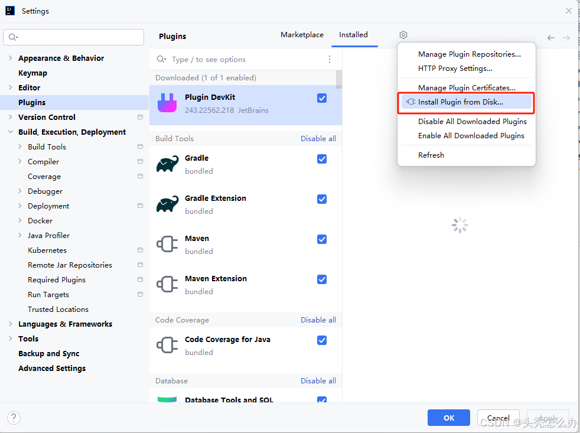Disable the Plugin DevKit checkbox

click(322, 98)
